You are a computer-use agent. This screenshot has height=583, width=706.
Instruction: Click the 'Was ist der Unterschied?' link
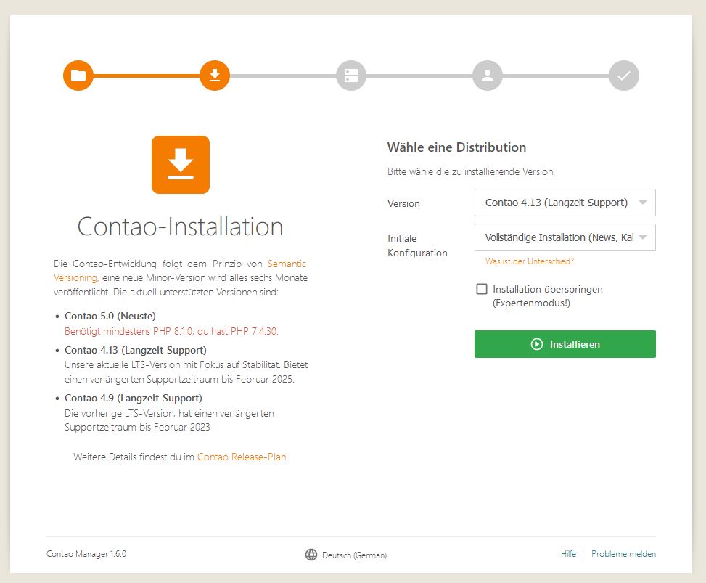click(x=530, y=261)
